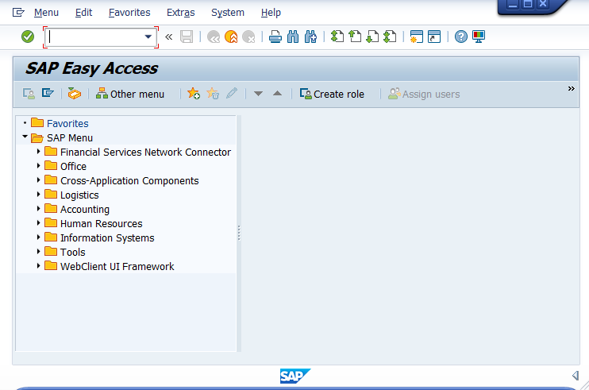Expand the Human Resources folder
The width and height of the screenshot is (589, 390).
(38, 223)
